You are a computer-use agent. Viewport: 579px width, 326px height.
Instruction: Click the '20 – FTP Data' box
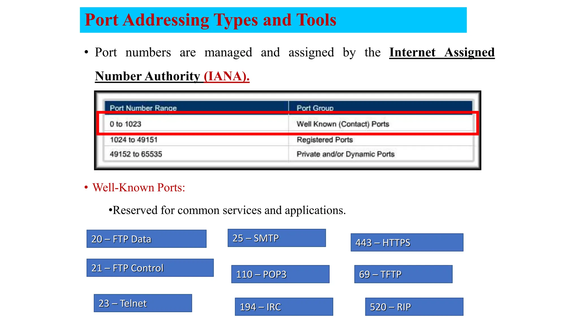pyautogui.click(x=146, y=239)
